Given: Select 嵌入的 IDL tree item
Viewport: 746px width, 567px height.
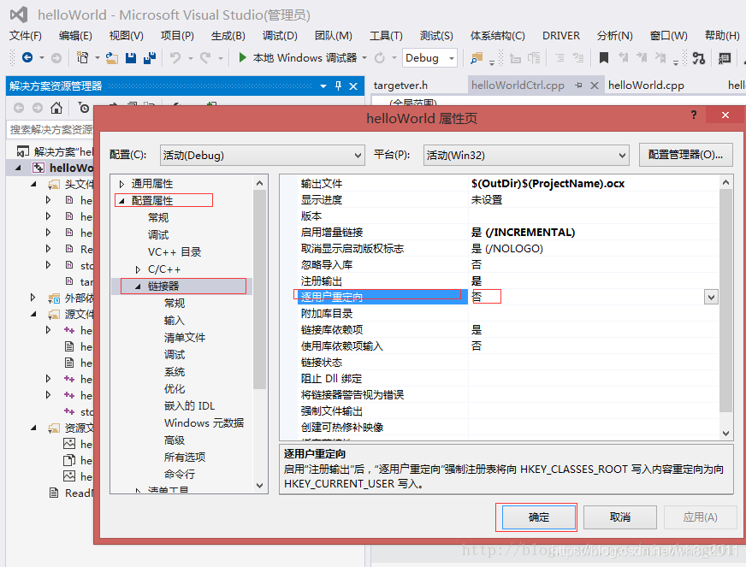Looking at the screenshot, I should [x=189, y=406].
